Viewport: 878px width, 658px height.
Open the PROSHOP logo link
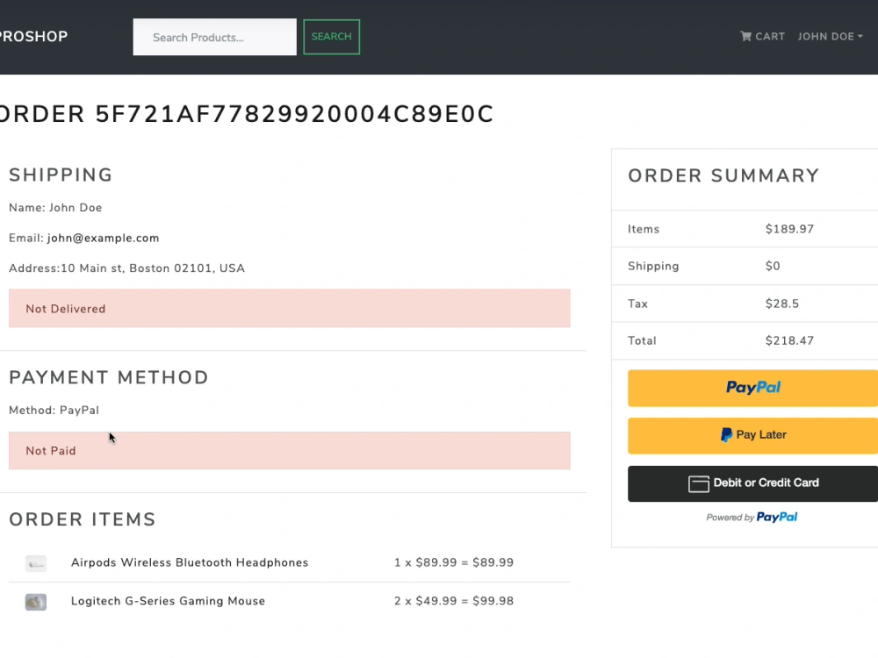coord(33,36)
